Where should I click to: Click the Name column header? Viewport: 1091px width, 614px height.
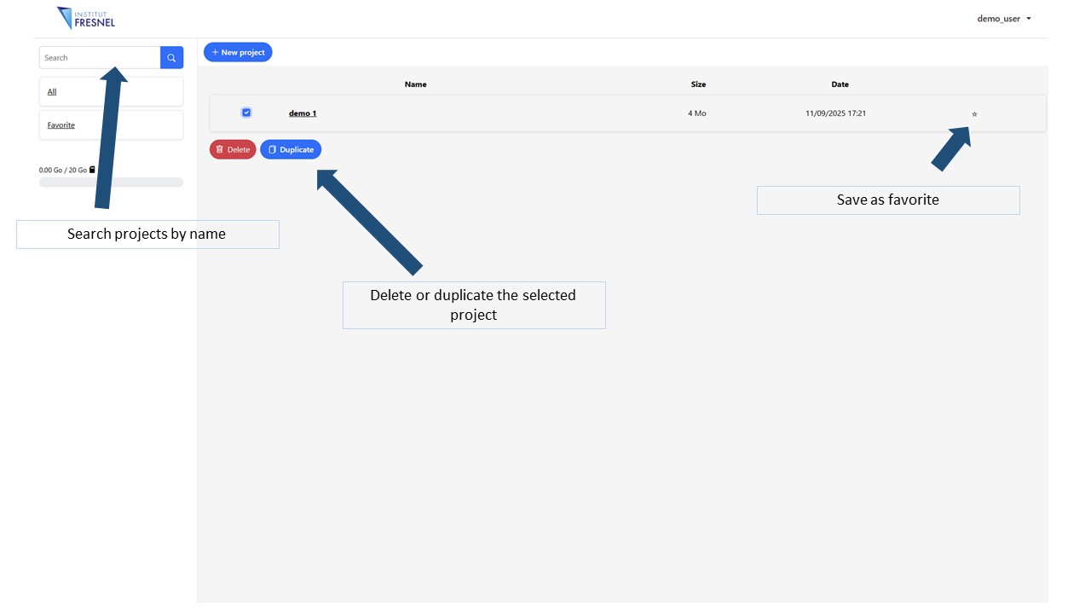[x=415, y=84]
